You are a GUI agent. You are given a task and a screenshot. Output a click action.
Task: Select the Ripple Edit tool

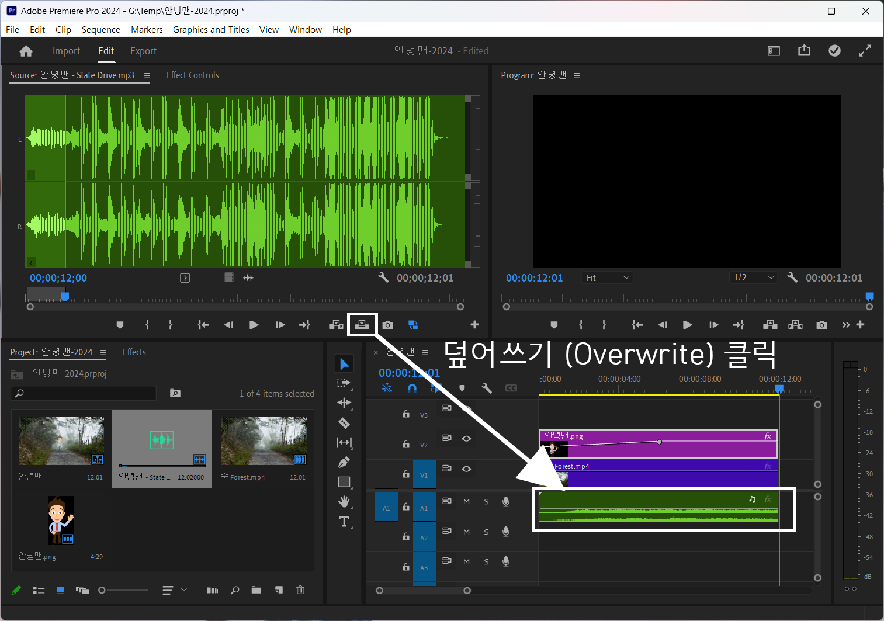point(344,403)
